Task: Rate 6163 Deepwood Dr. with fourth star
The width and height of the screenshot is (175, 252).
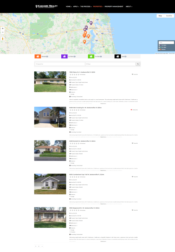Action: click(x=76, y=210)
